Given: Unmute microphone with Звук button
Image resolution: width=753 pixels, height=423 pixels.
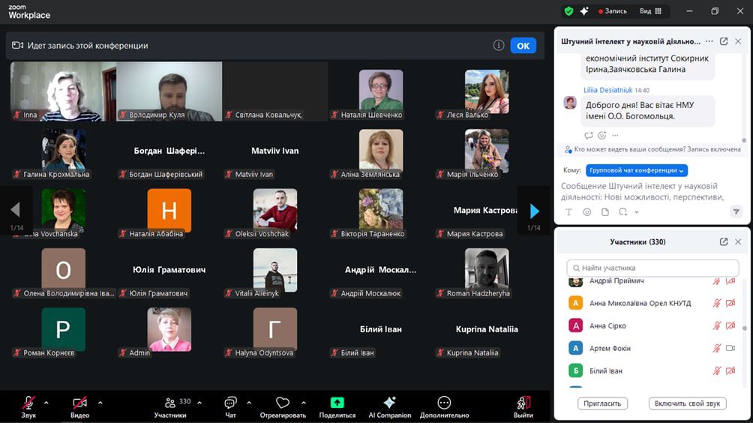Looking at the screenshot, I should 28,403.
